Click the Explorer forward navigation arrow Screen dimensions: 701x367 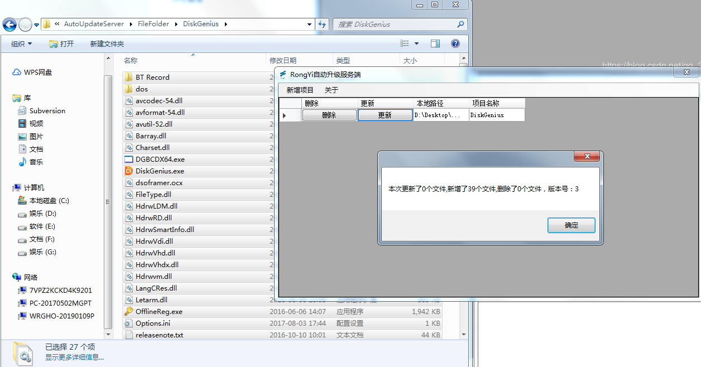click(x=25, y=25)
